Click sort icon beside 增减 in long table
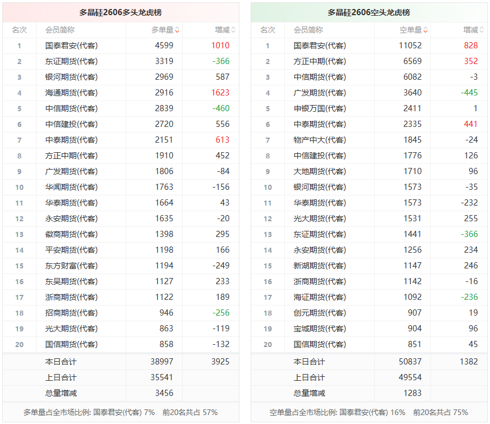 (233, 30)
